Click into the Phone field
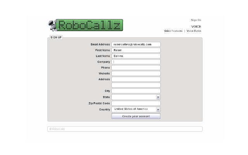 [x=136, y=68]
